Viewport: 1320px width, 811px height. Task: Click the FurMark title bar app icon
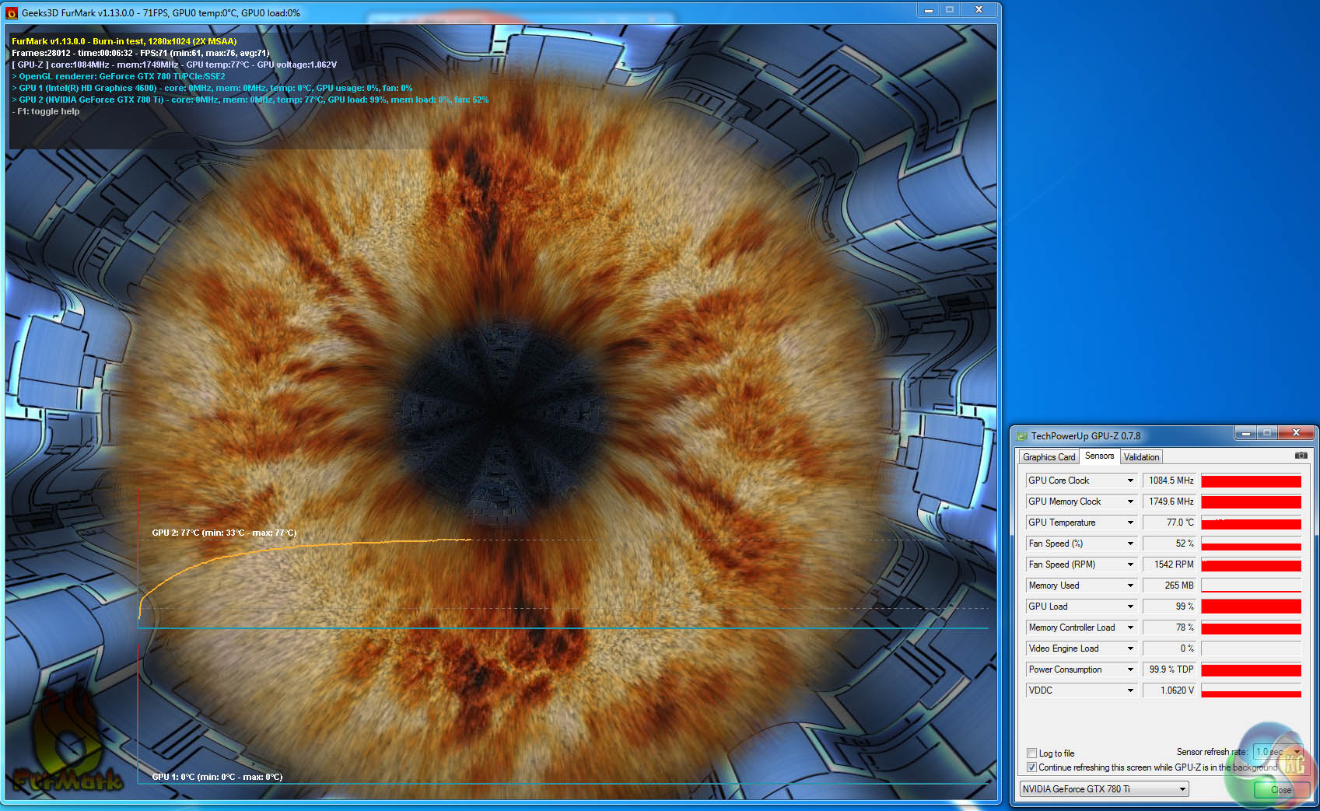click(12, 13)
